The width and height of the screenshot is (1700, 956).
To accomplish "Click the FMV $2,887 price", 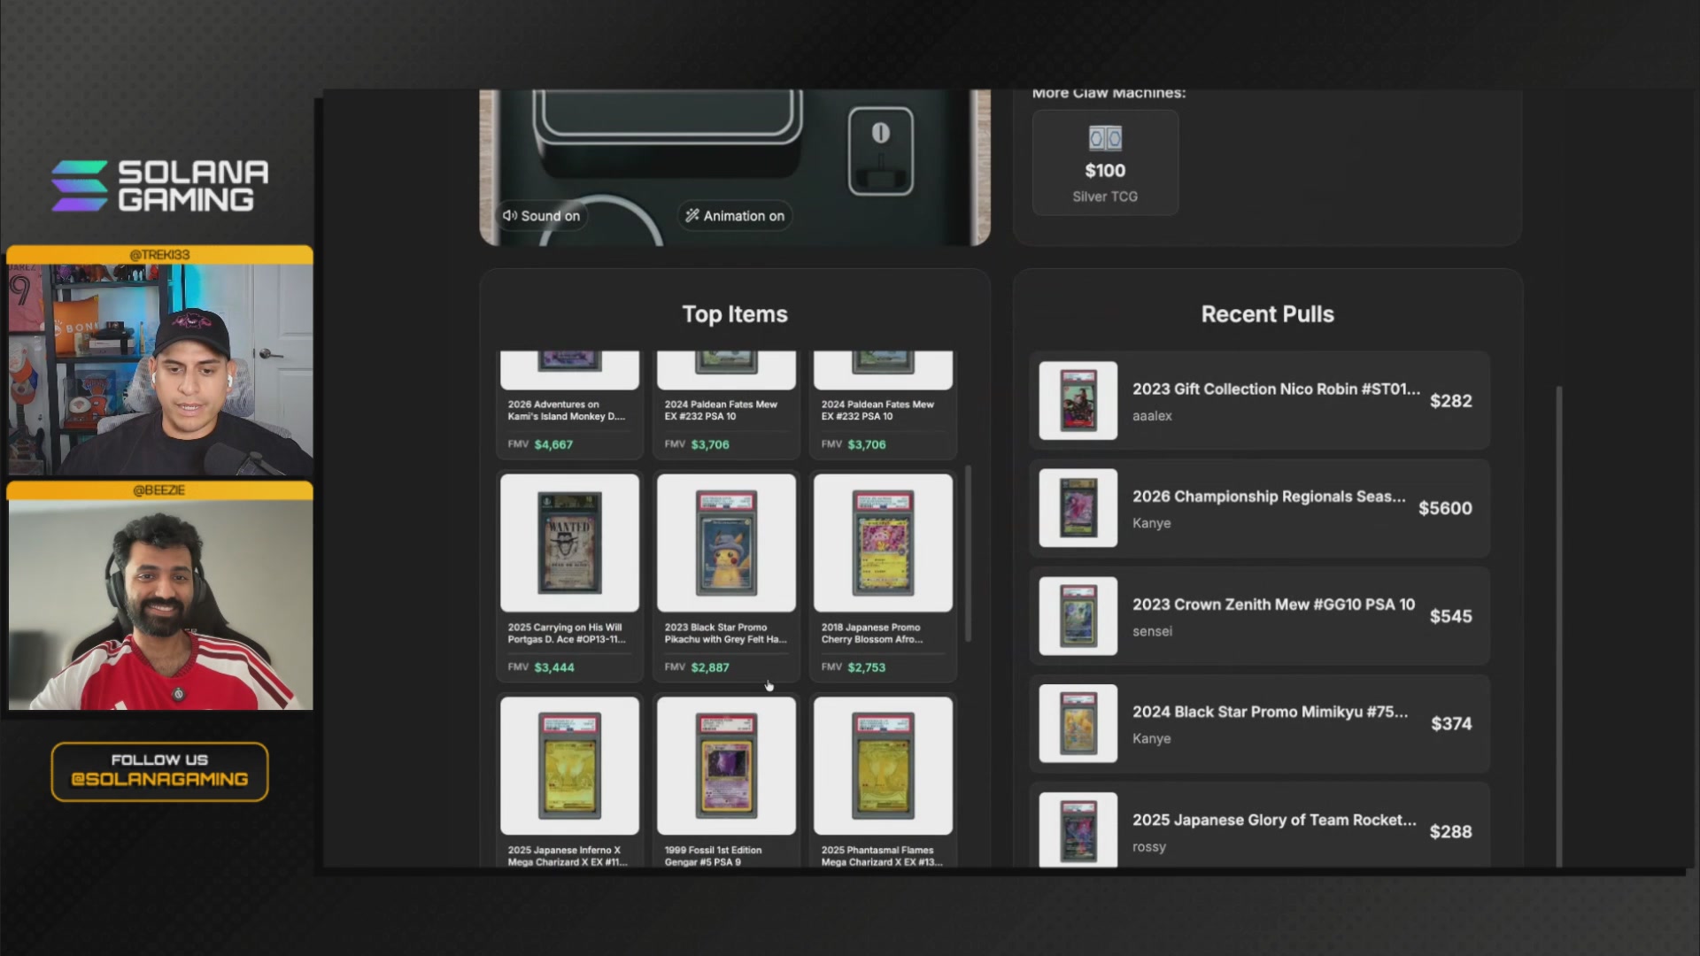I will point(697,667).
